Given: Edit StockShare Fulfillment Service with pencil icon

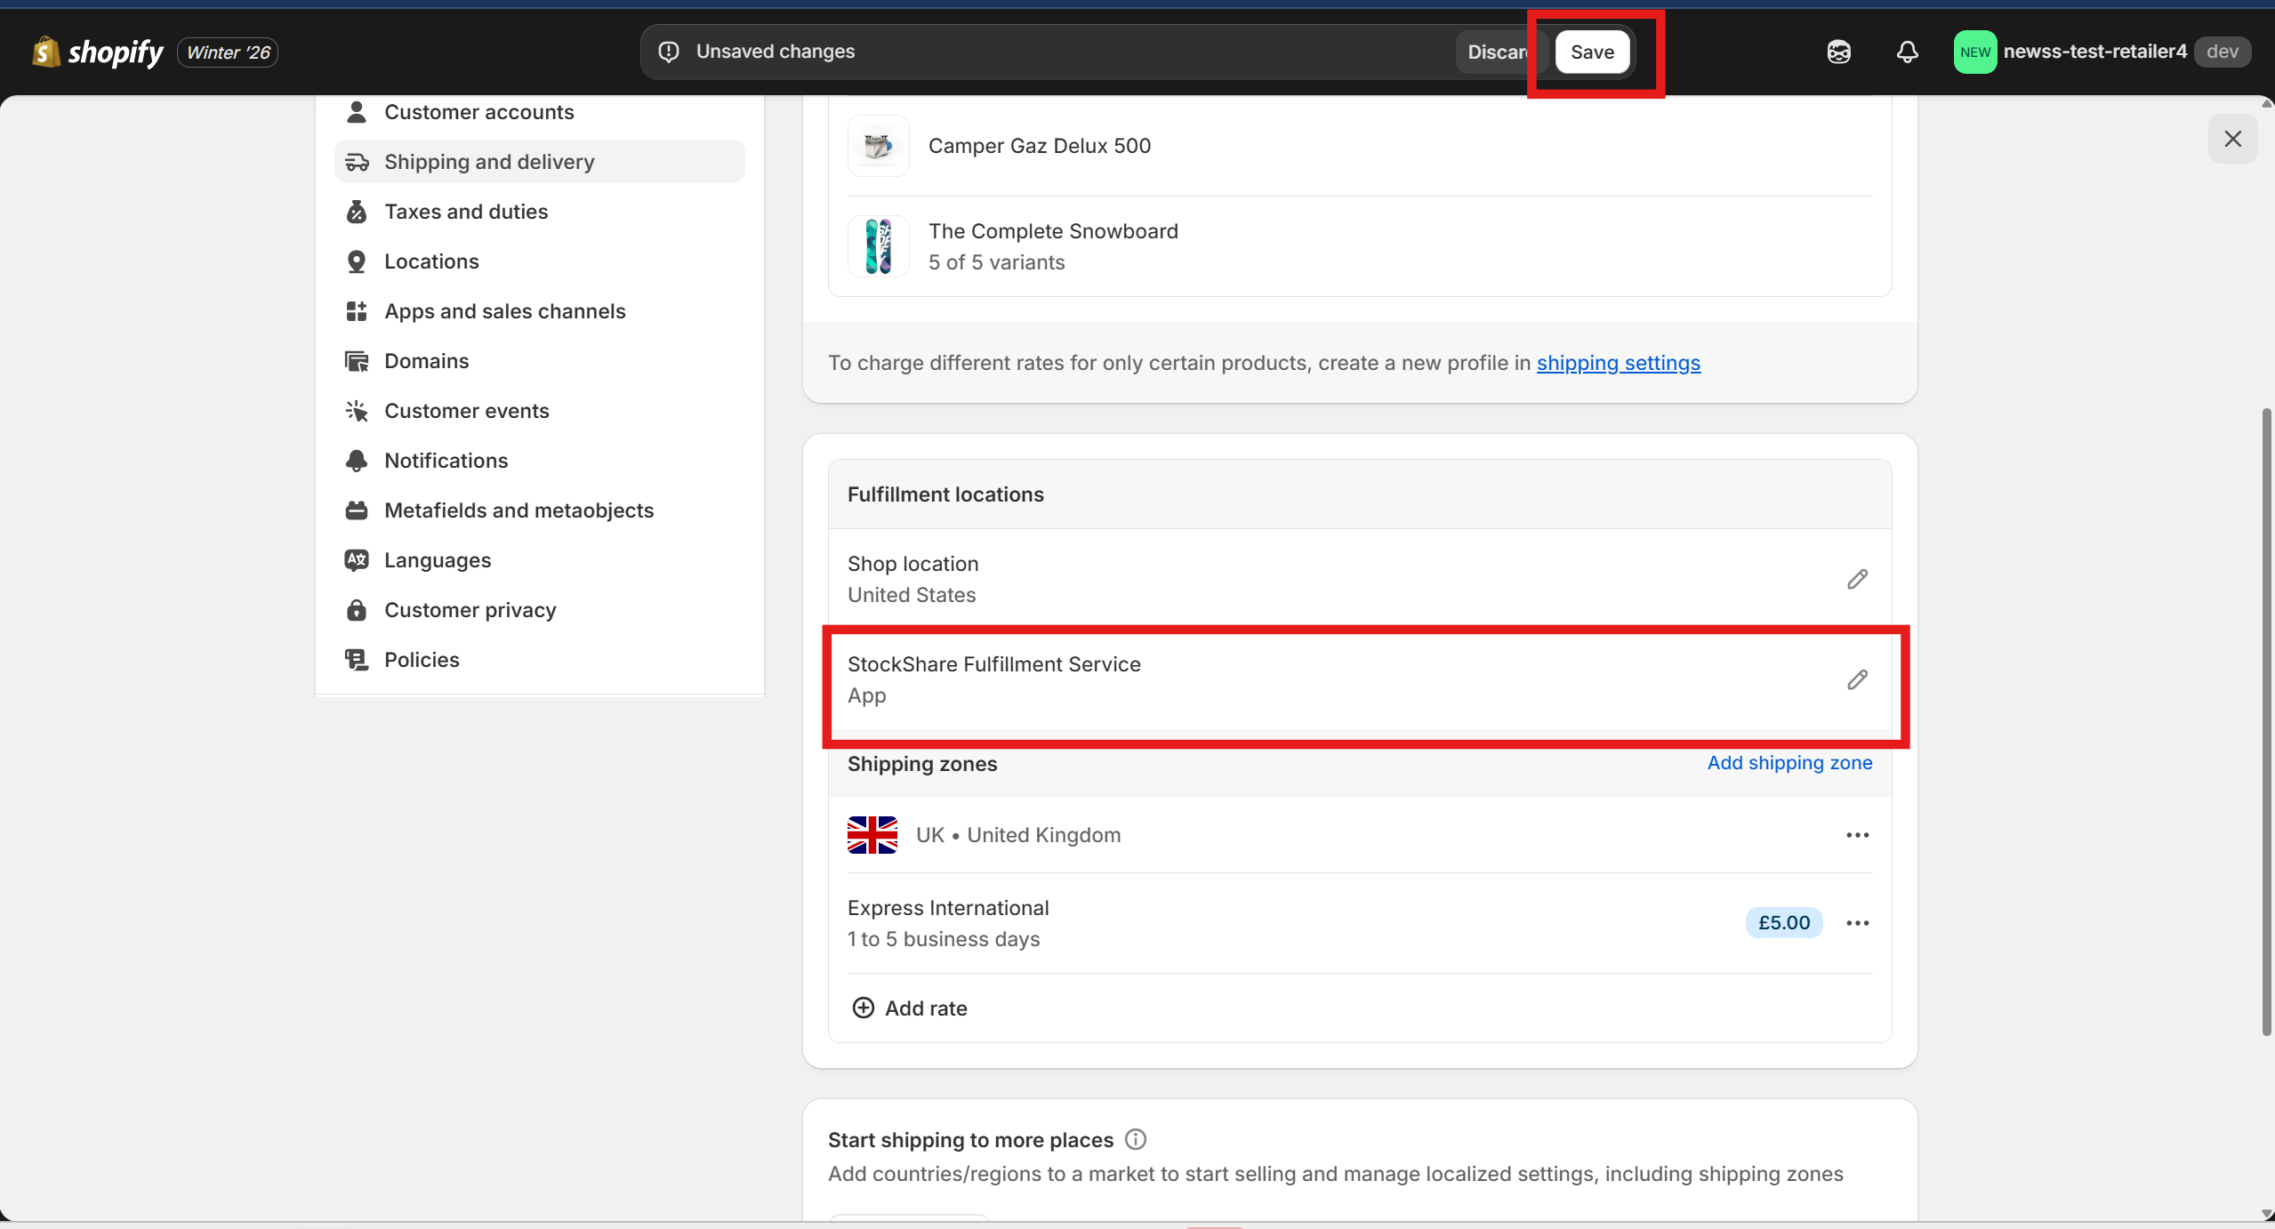Looking at the screenshot, I should [x=1857, y=679].
